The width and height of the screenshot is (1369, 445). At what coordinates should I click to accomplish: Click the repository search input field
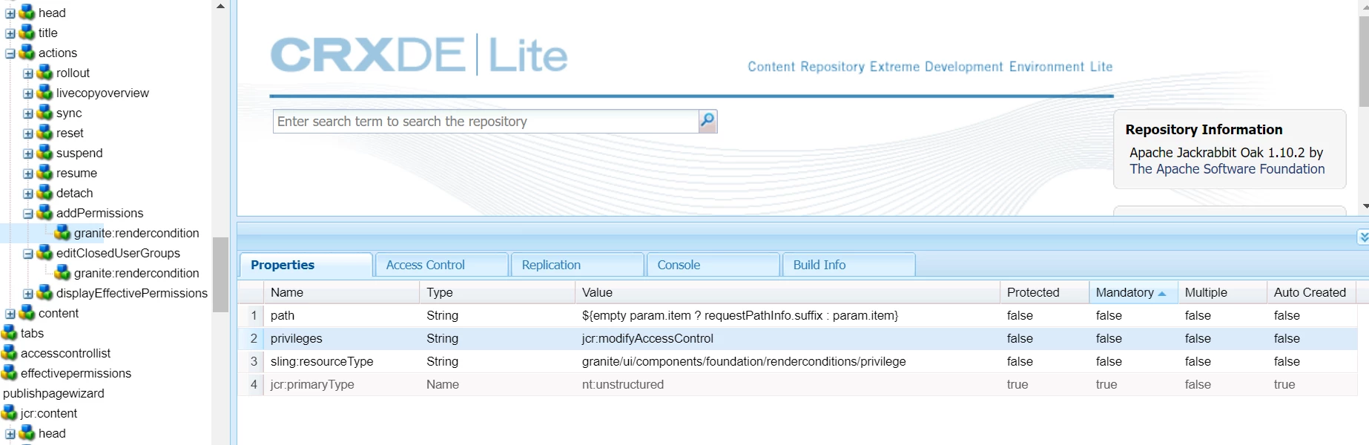(486, 121)
